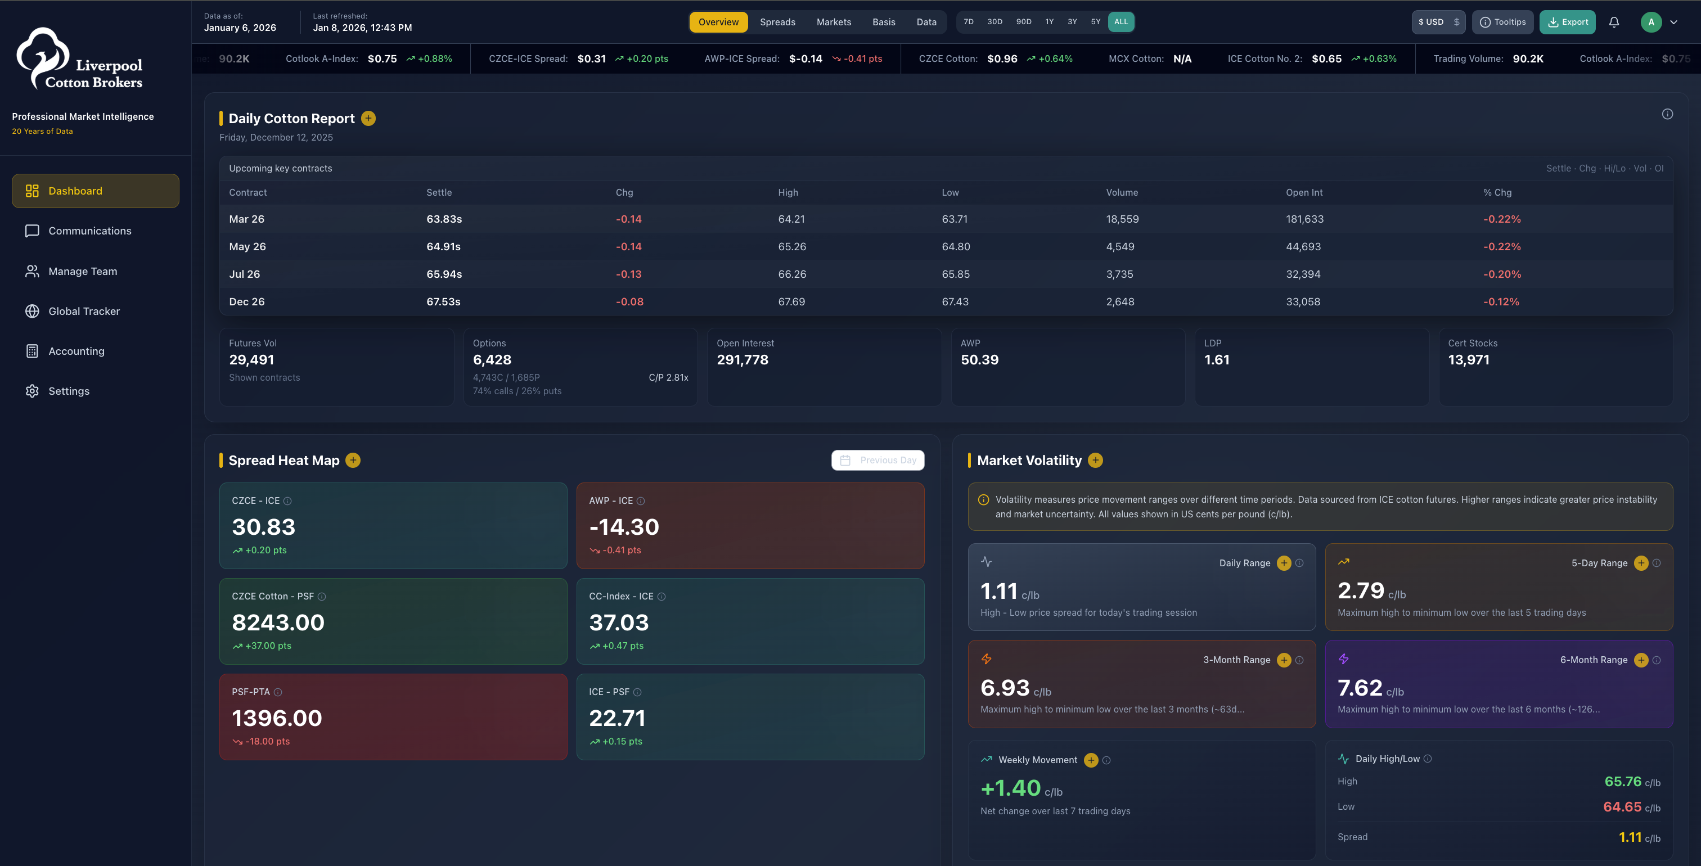Open Global Tracker globe icon in sidebar
Viewport: 1701px width, 866px height.
(x=31, y=311)
